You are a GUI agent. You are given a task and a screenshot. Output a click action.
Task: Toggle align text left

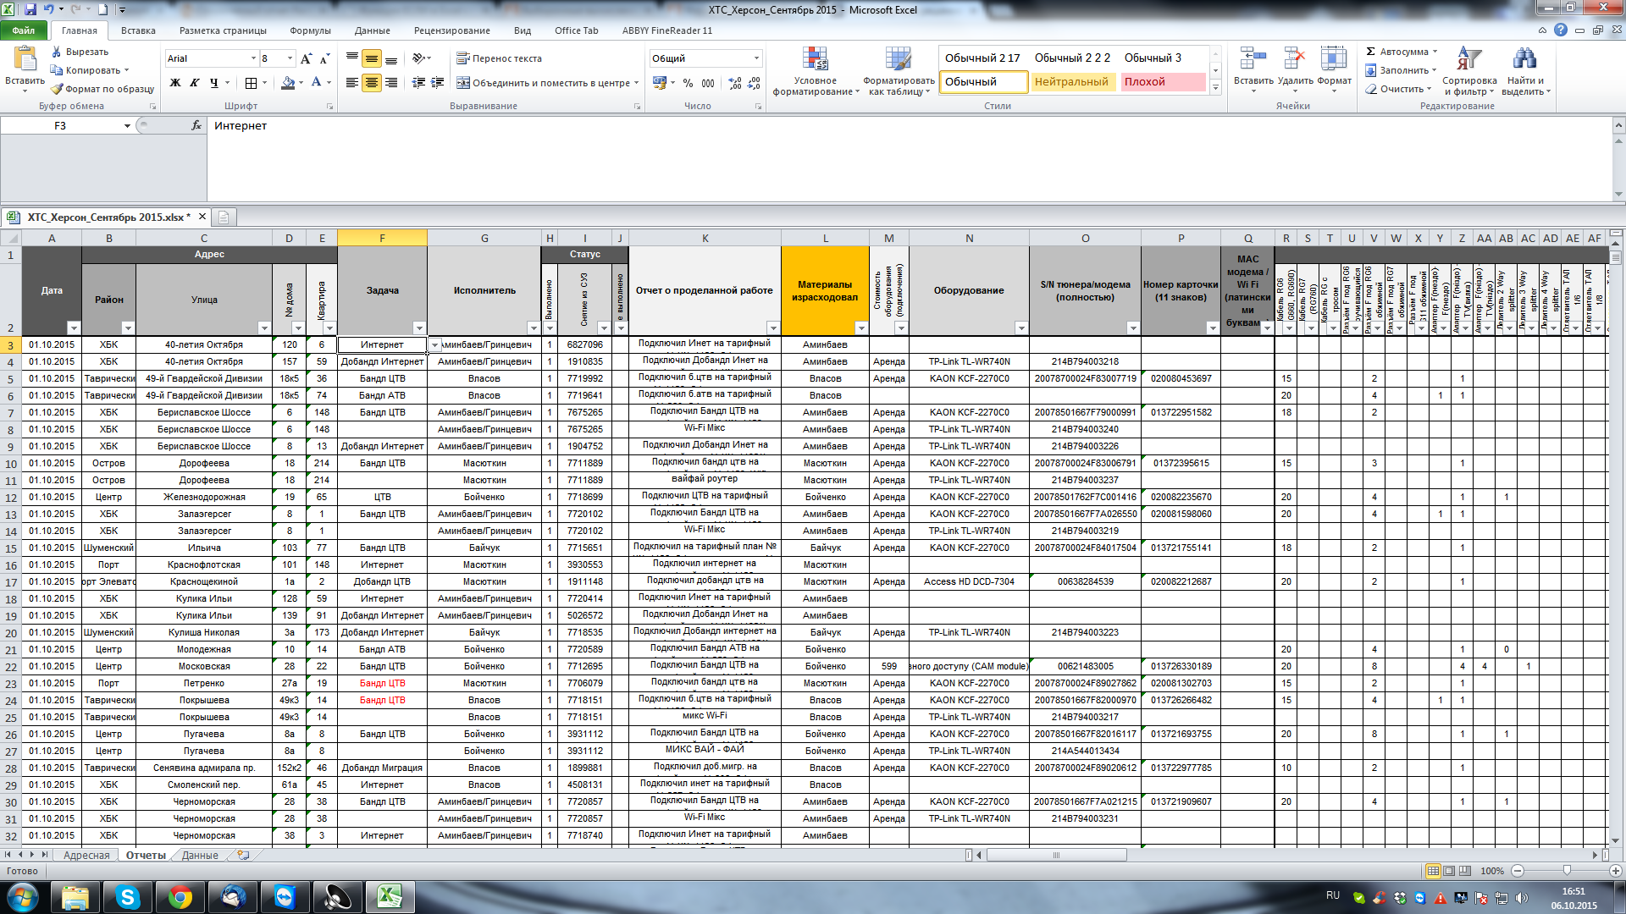tap(352, 83)
